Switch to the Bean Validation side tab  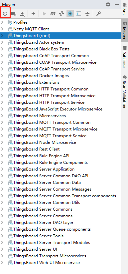pyautogui.click(x=125, y=92)
